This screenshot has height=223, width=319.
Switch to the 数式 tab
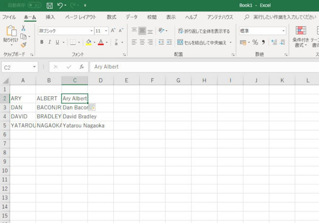coord(111,17)
